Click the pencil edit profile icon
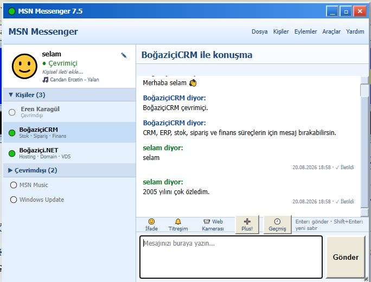 124,55
